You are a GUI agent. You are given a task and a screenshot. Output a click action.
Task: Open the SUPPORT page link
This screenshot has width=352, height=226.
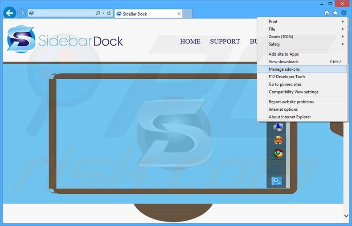tap(225, 41)
